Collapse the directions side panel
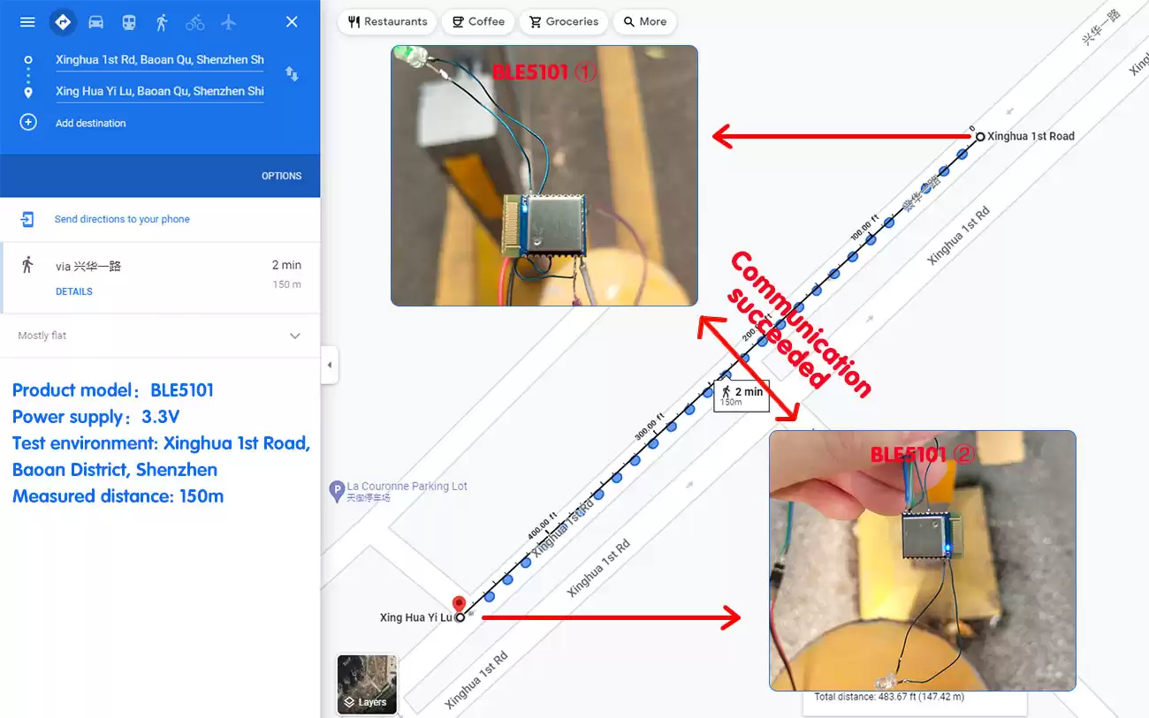The height and width of the screenshot is (718, 1149). 329,365
